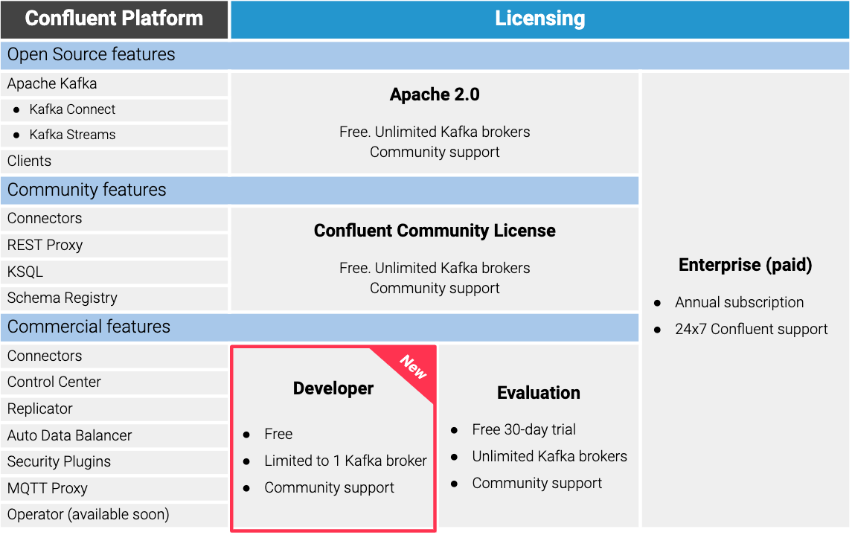Viewport: 852px width, 535px height.
Task: Click the 'Confluent Platform' header cell
Action: (114, 19)
